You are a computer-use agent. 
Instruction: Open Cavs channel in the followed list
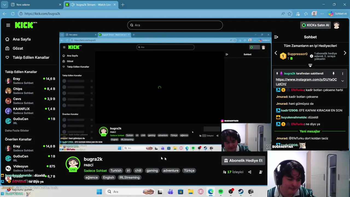click(30, 101)
